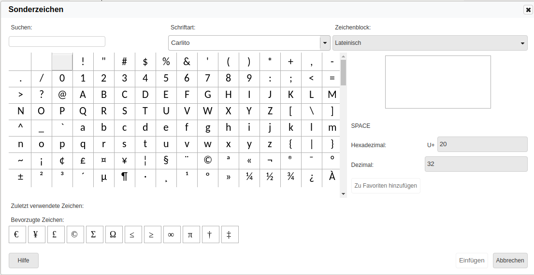Click the Omega favorite character
534x275 pixels.
pyautogui.click(x=114, y=234)
